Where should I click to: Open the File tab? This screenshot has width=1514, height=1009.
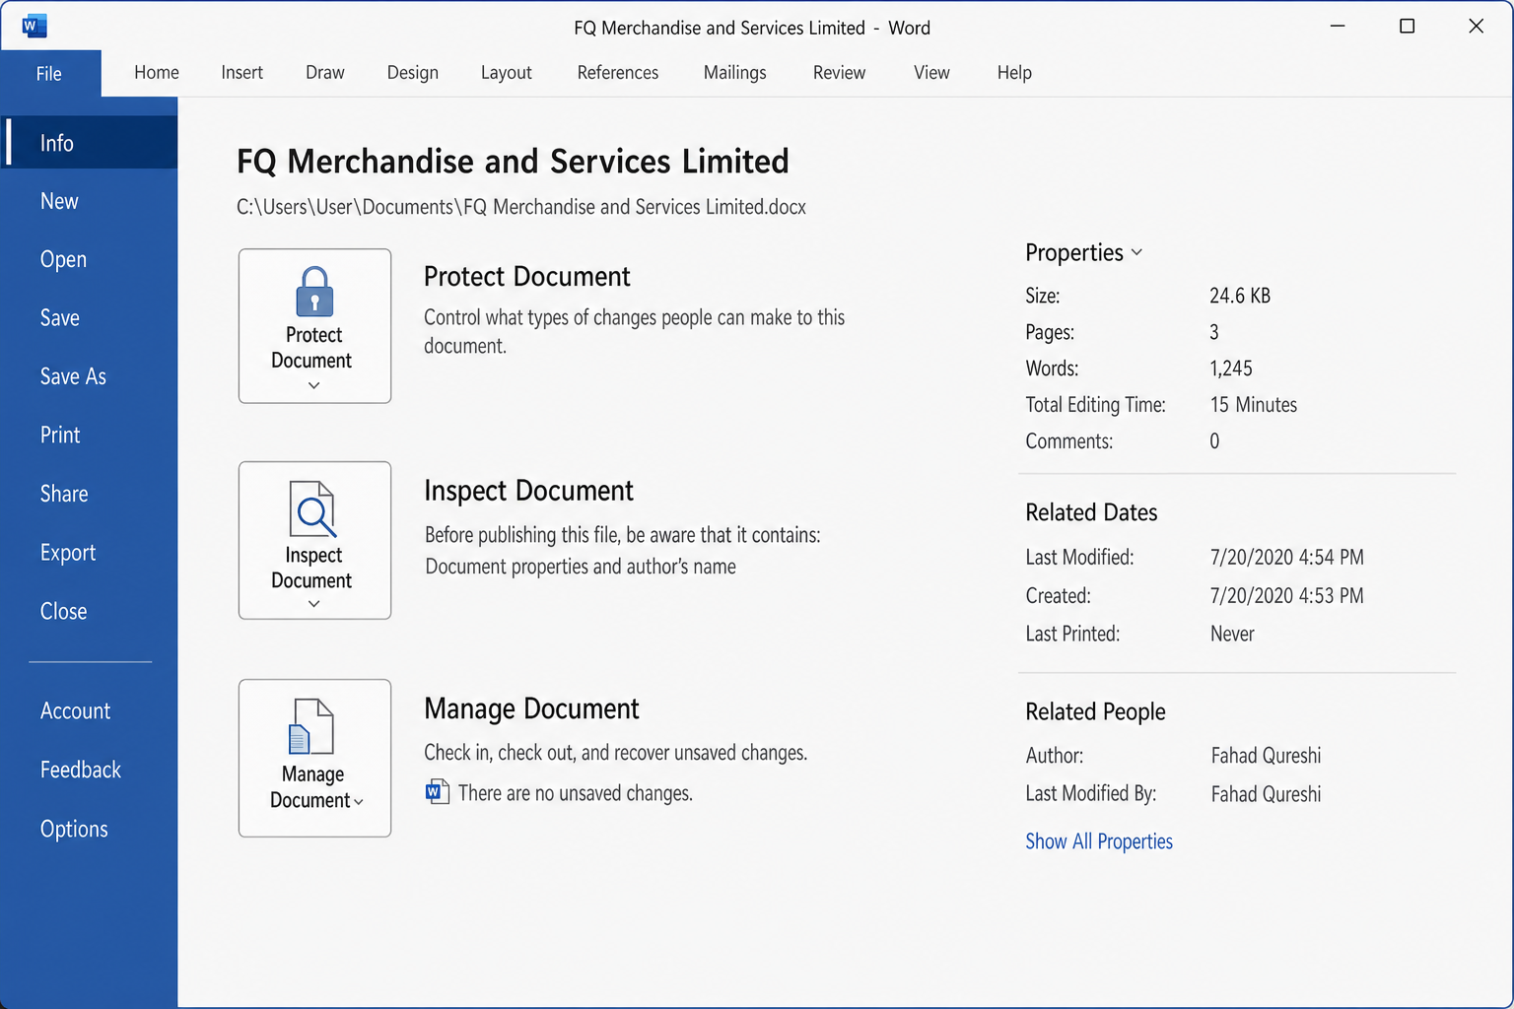click(49, 74)
